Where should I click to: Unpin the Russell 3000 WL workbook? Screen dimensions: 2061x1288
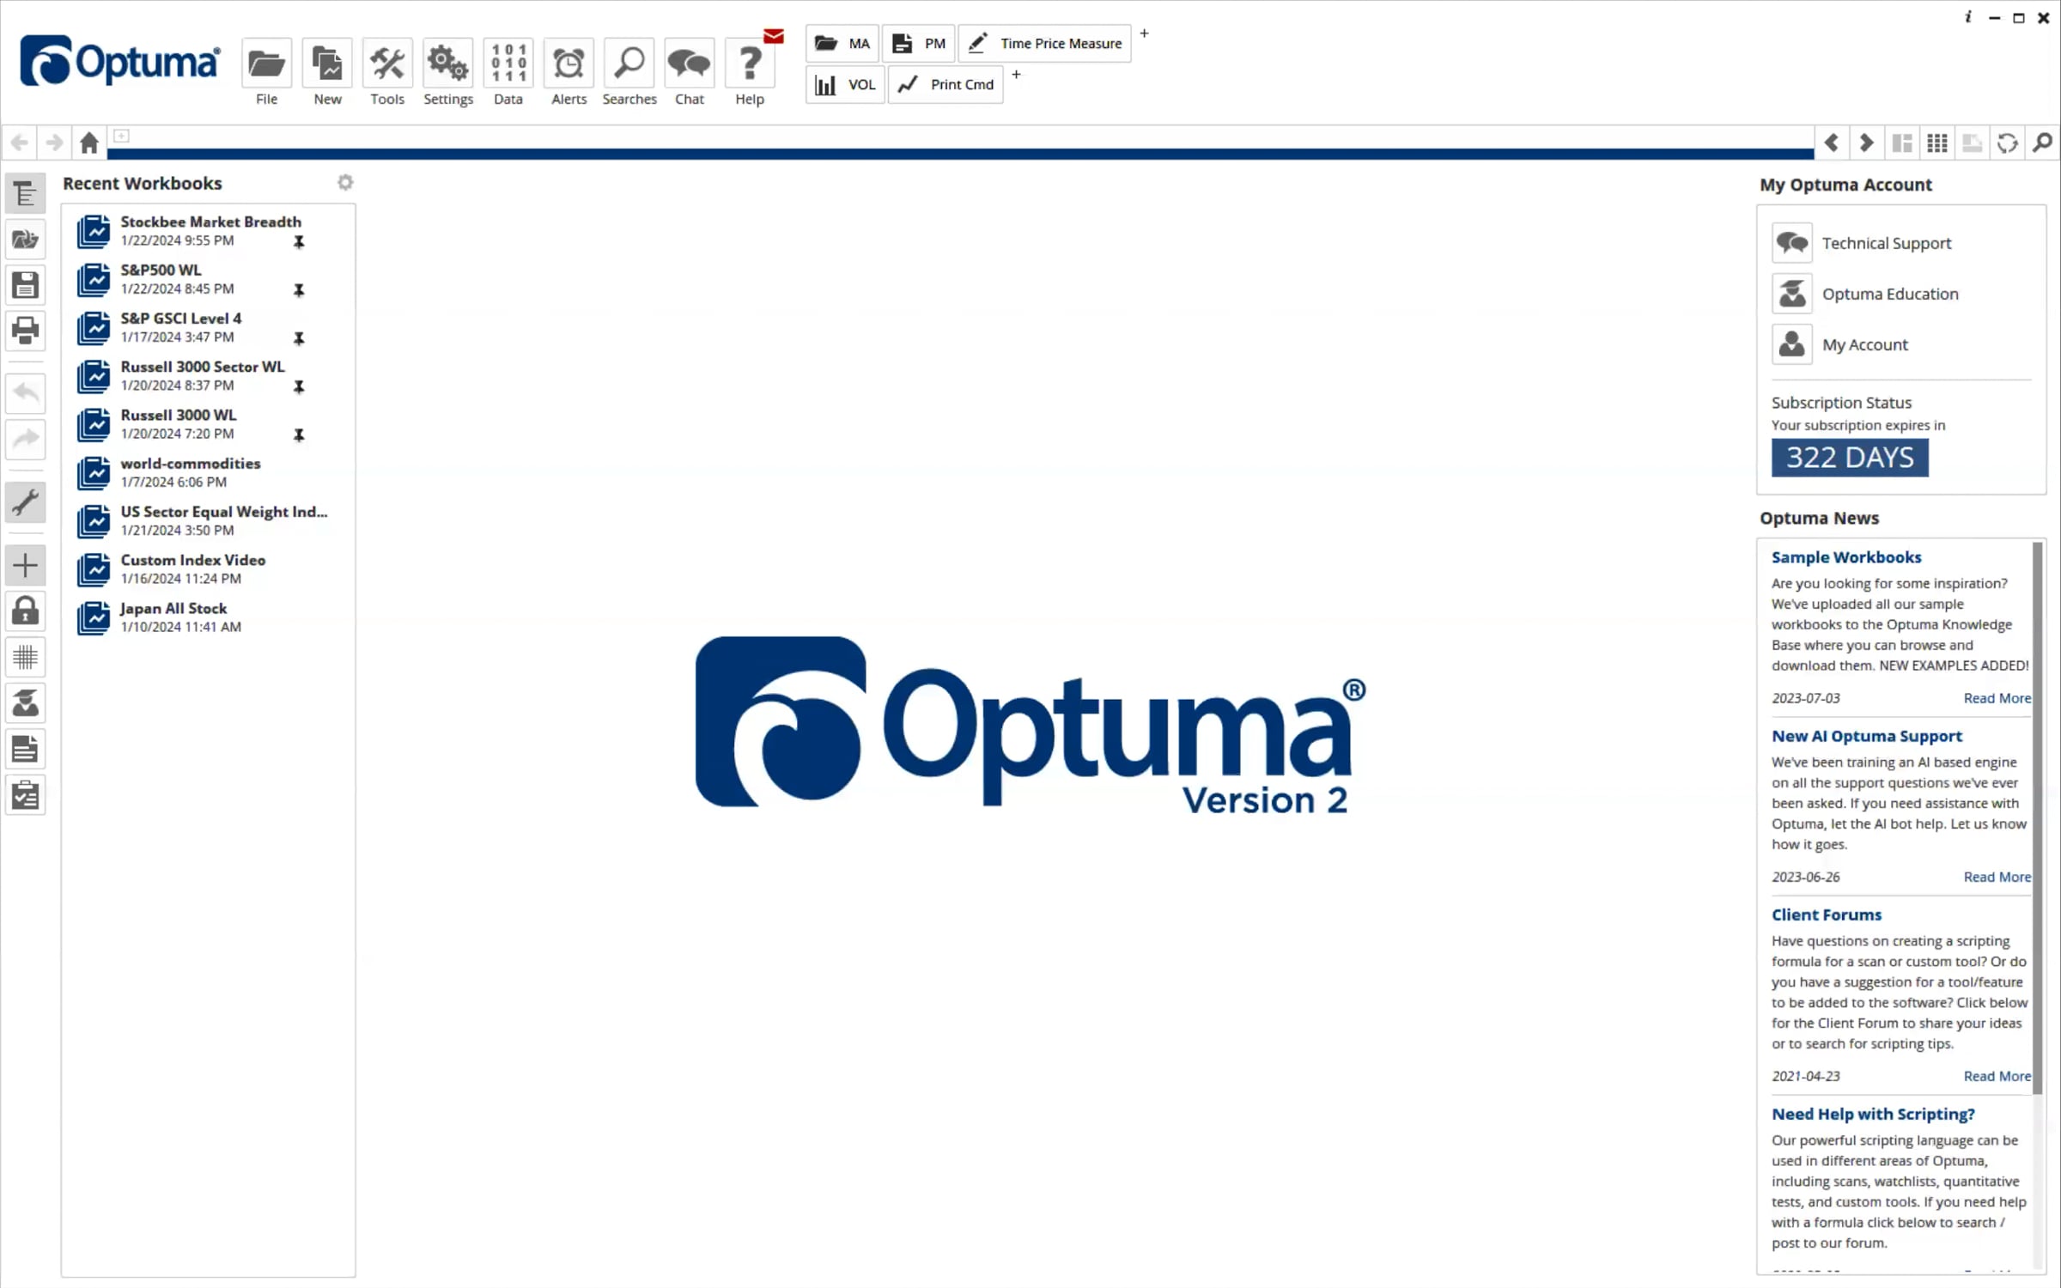(x=299, y=435)
